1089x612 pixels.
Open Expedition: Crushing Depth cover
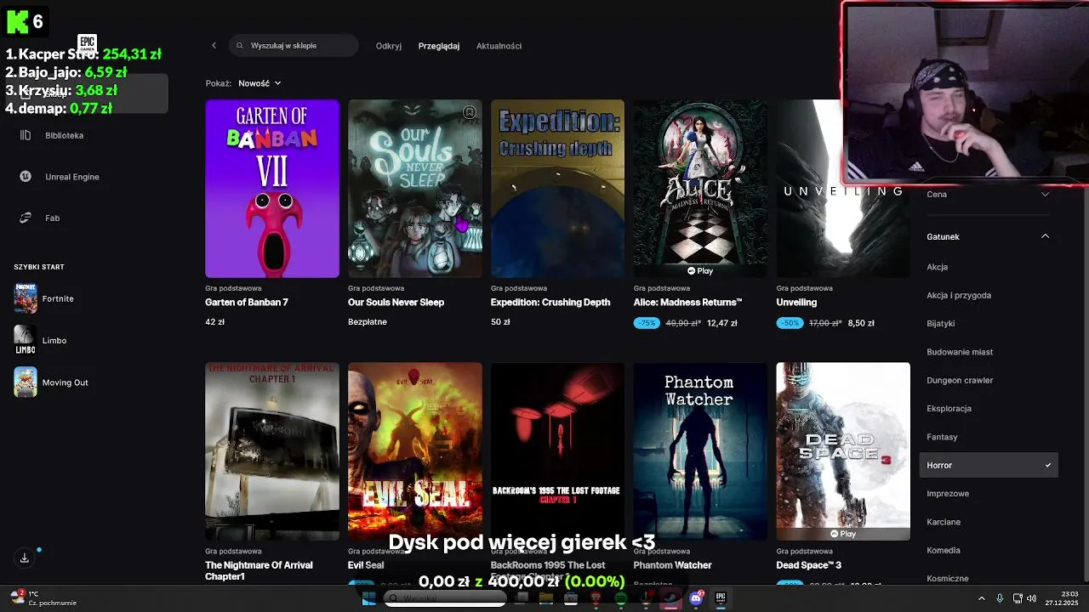(x=557, y=189)
